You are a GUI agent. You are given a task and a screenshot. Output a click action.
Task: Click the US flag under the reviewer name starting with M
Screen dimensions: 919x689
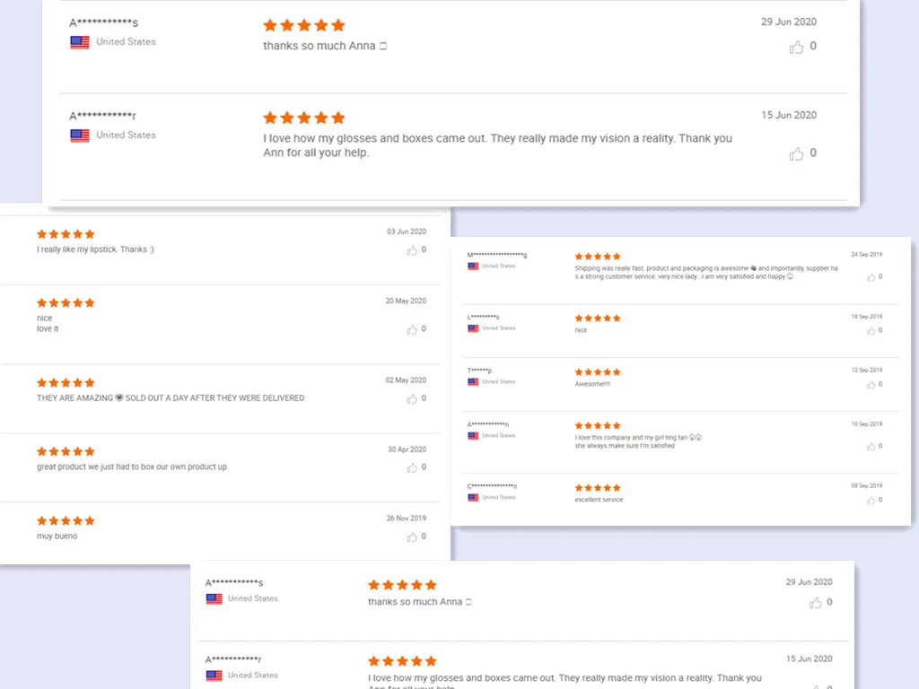click(x=473, y=266)
